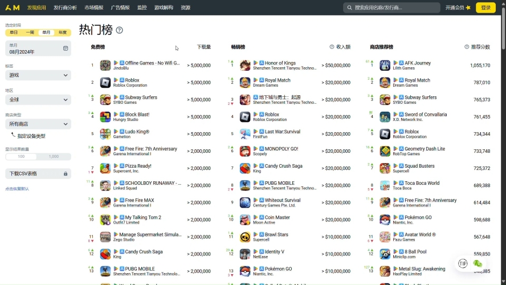Open 标签 dropdown showing 游戏
506x285 pixels.
click(x=38, y=75)
